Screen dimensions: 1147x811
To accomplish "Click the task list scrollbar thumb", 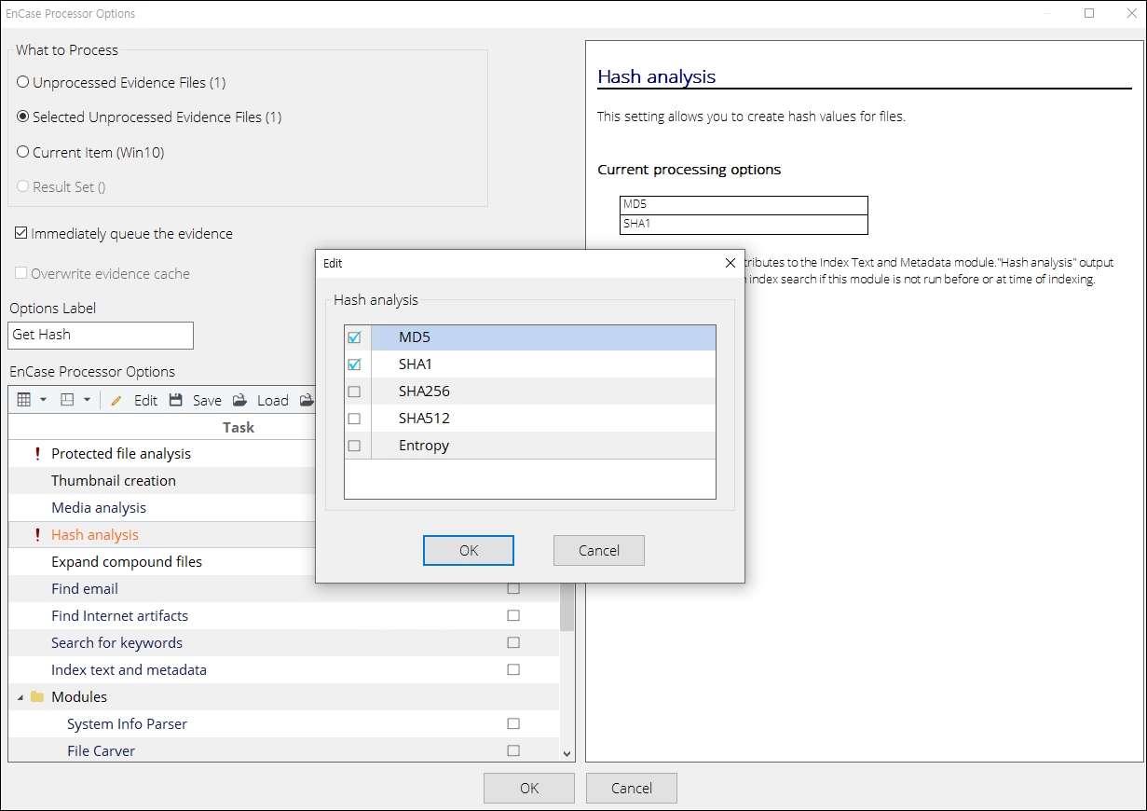I will [x=567, y=606].
